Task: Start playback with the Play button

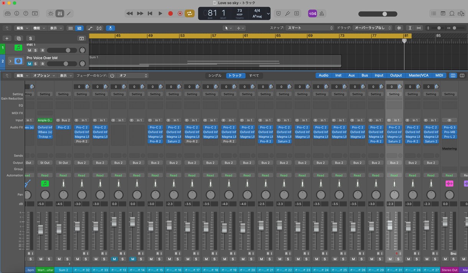Action: [160, 13]
